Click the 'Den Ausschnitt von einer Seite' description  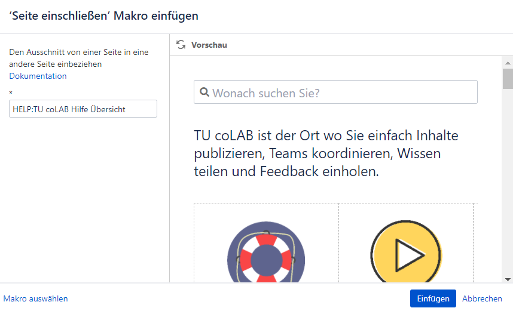(x=79, y=58)
